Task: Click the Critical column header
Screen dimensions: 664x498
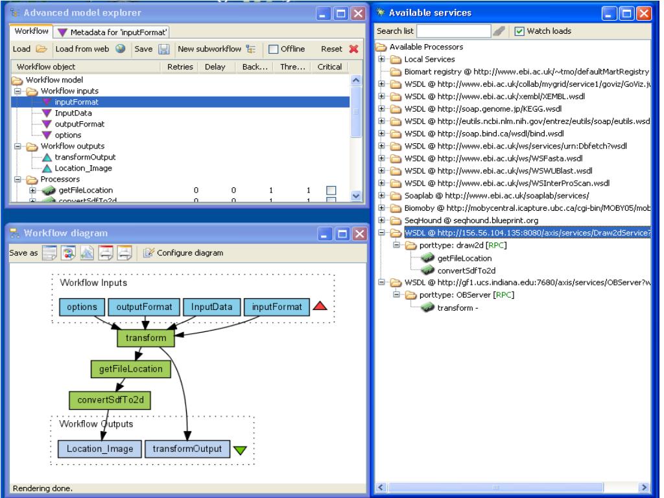Action: pyautogui.click(x=329, y=67)
